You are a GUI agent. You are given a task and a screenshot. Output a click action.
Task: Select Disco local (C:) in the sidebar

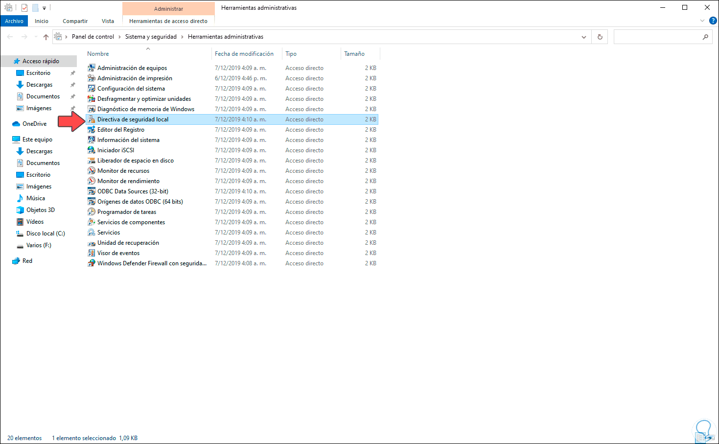click(x=46, y=233)
